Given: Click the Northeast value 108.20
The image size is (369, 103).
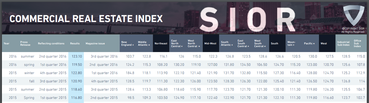Looking at the screenshot, I should point(162,65).
